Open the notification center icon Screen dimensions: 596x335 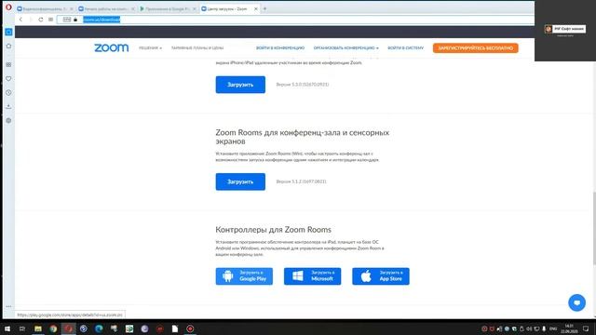(x=586, y=328)
